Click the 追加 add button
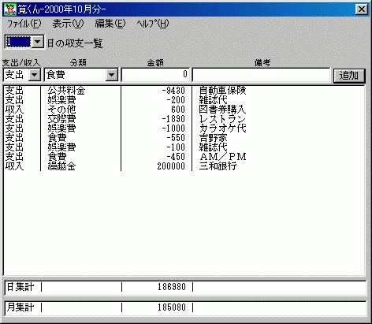 349,76
